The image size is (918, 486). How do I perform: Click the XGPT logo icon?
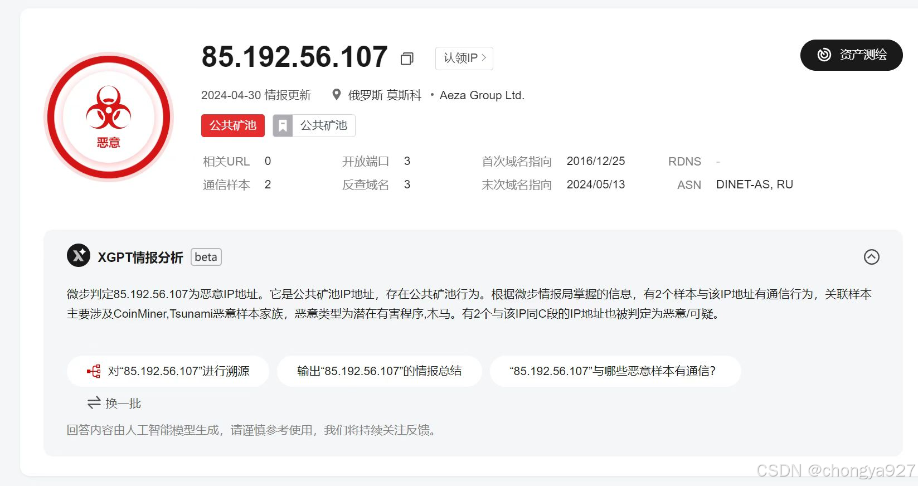(79, 256)
